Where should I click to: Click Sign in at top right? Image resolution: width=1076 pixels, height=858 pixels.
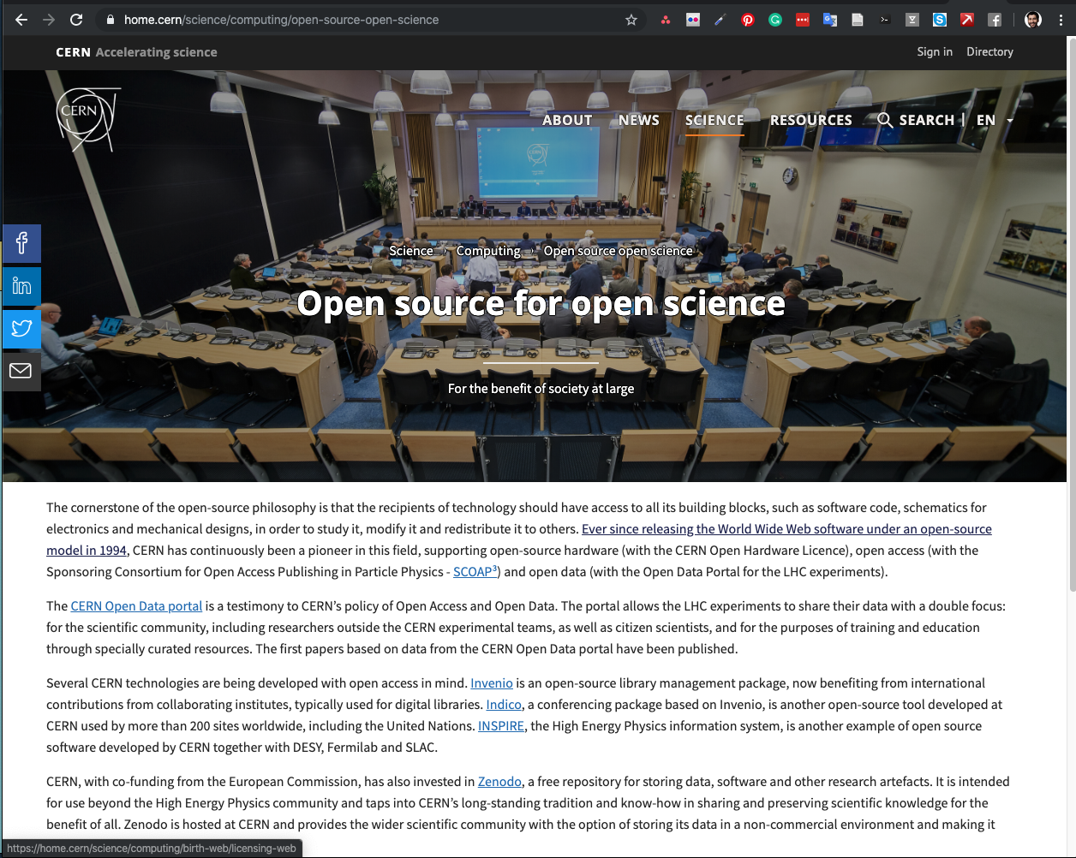coord(935,51)
